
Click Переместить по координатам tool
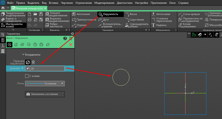coord(190,20)
